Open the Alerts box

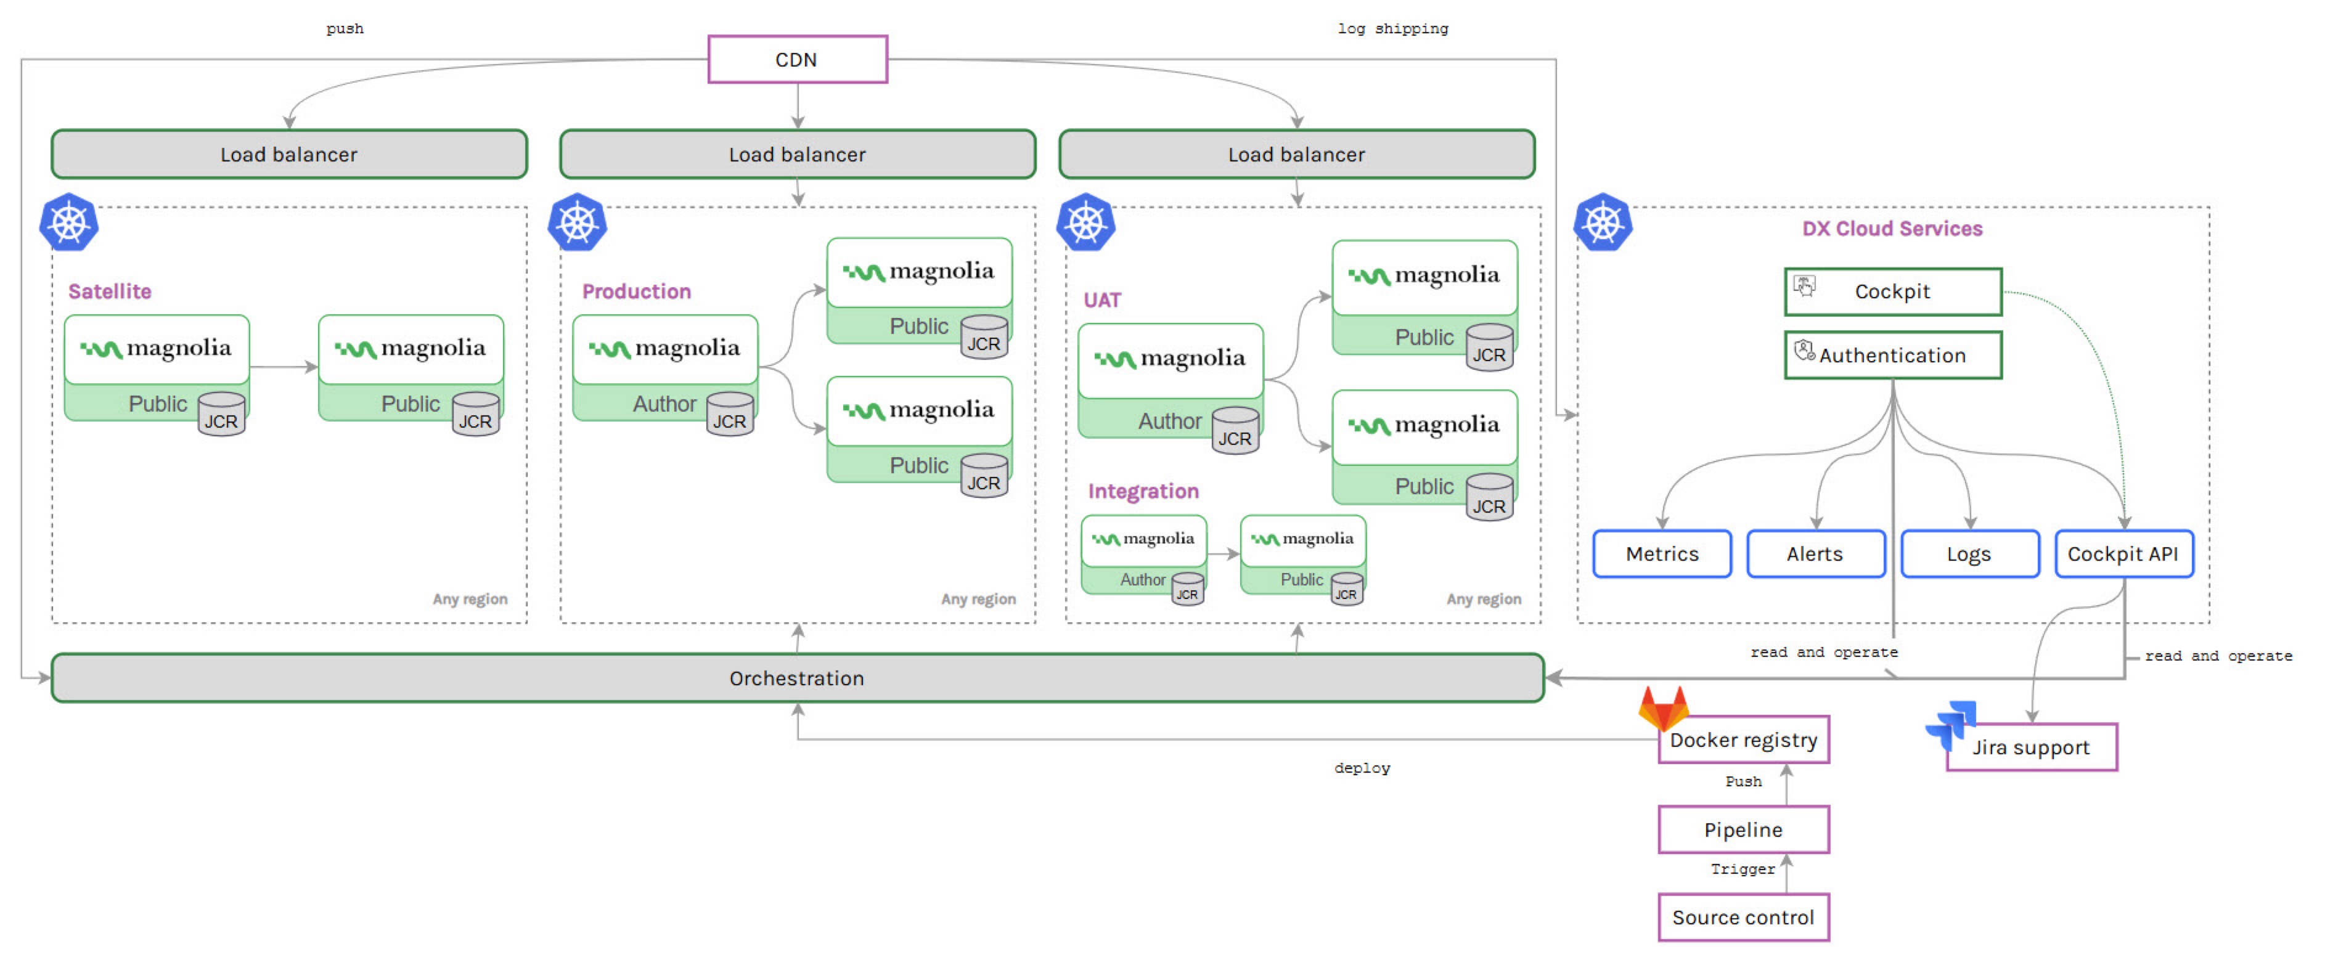[x=1815, y=553]
